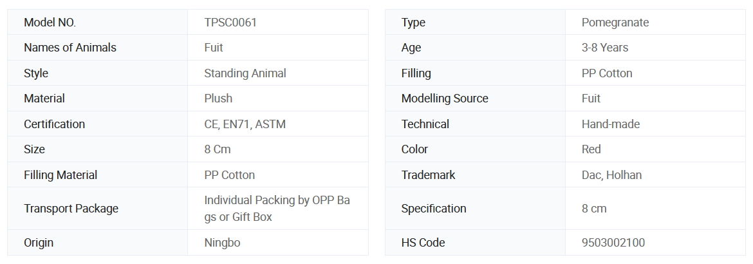
Task: Click the HS Code value 9503002100
Action: pos(613,243)
